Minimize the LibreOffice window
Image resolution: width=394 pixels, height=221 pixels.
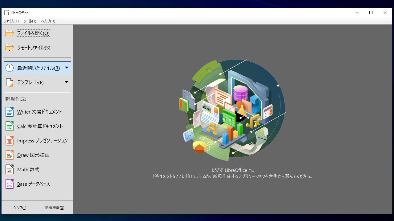click(x=357, y=13)
